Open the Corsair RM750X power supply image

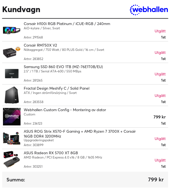tap(12, 52)
